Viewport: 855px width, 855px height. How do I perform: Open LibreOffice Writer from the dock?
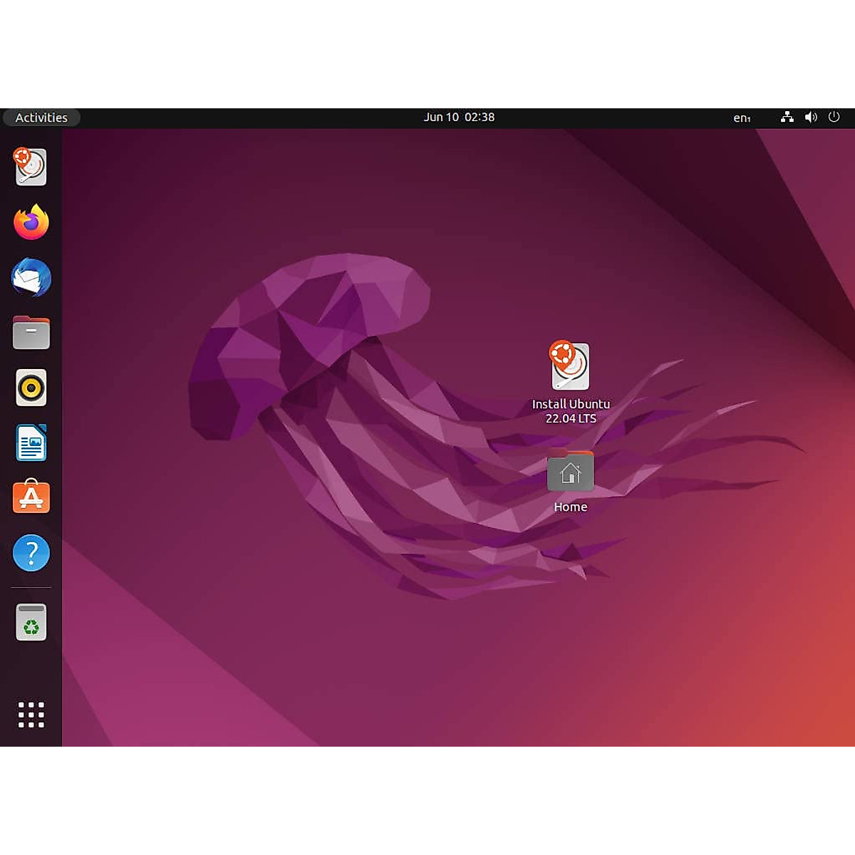(31, 442)
